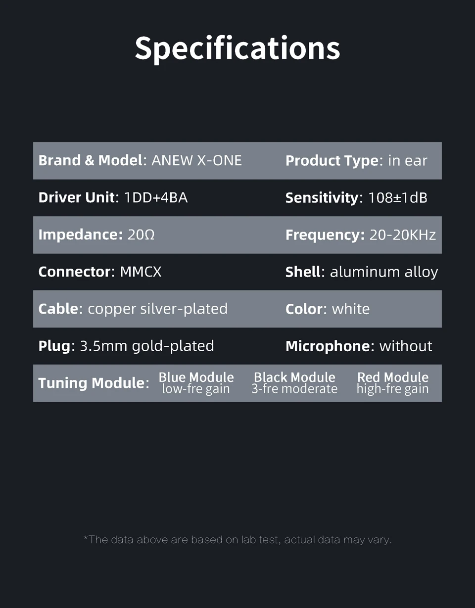
Task: Click the Frequency 20-20KHz entry
Action: pyautogui.click(x=361, y=234)
